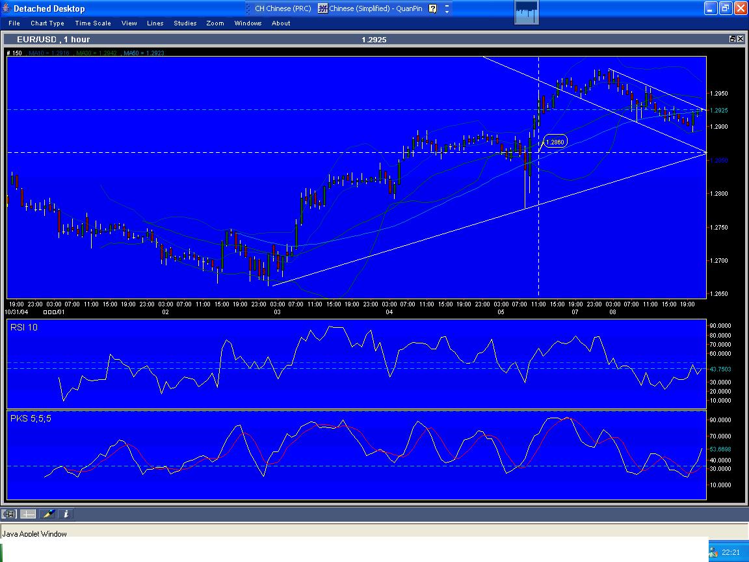The height and width of the screenshot is (562, 749).
Task: Click the 1.2650 price axis label
Action: coord(719,294)
